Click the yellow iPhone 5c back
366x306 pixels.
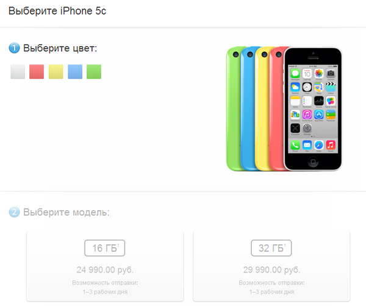[x=262, y=109]
